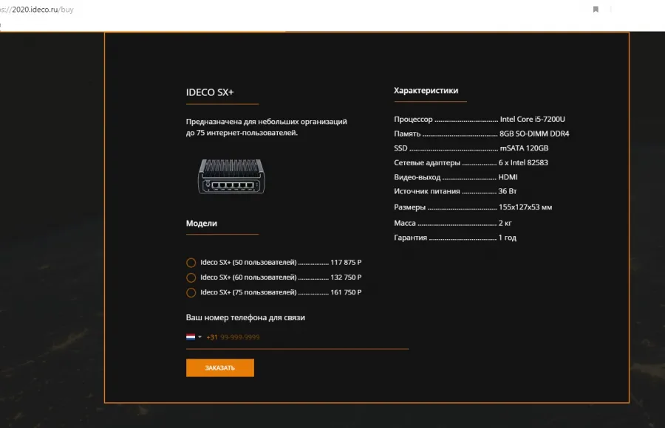Click the Видео-выход label
This screenshot has height=428, width=665.
[x=417, y=177]
